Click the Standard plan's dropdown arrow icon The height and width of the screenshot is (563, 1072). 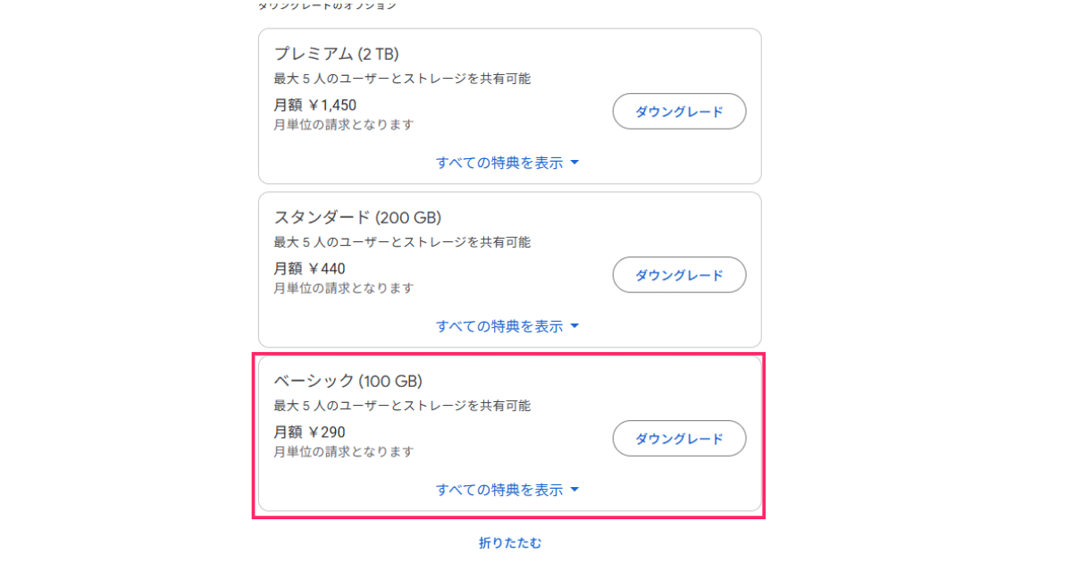pyautogui.click(x=574, y=326)
